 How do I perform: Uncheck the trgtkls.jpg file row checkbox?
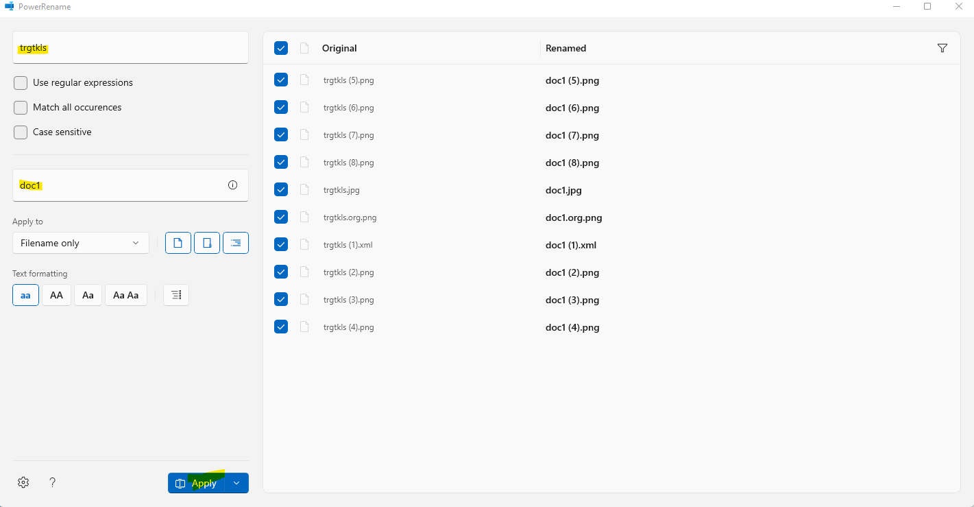[x=281, y=189]
